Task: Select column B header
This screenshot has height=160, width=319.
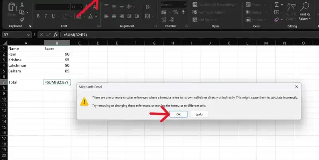Action: pos(57,43)
